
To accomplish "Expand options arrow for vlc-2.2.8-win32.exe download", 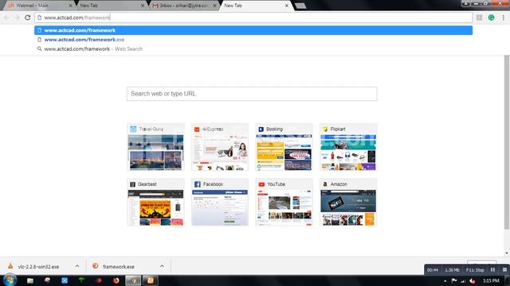I will [x=77, y=266].
